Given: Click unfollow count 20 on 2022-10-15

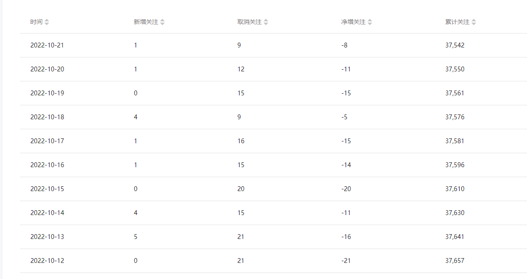Looking at the screenshot, I should (241, 189).
